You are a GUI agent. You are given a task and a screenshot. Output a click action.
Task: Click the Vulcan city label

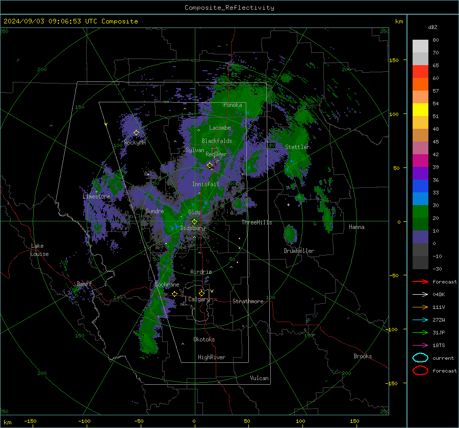259,378
